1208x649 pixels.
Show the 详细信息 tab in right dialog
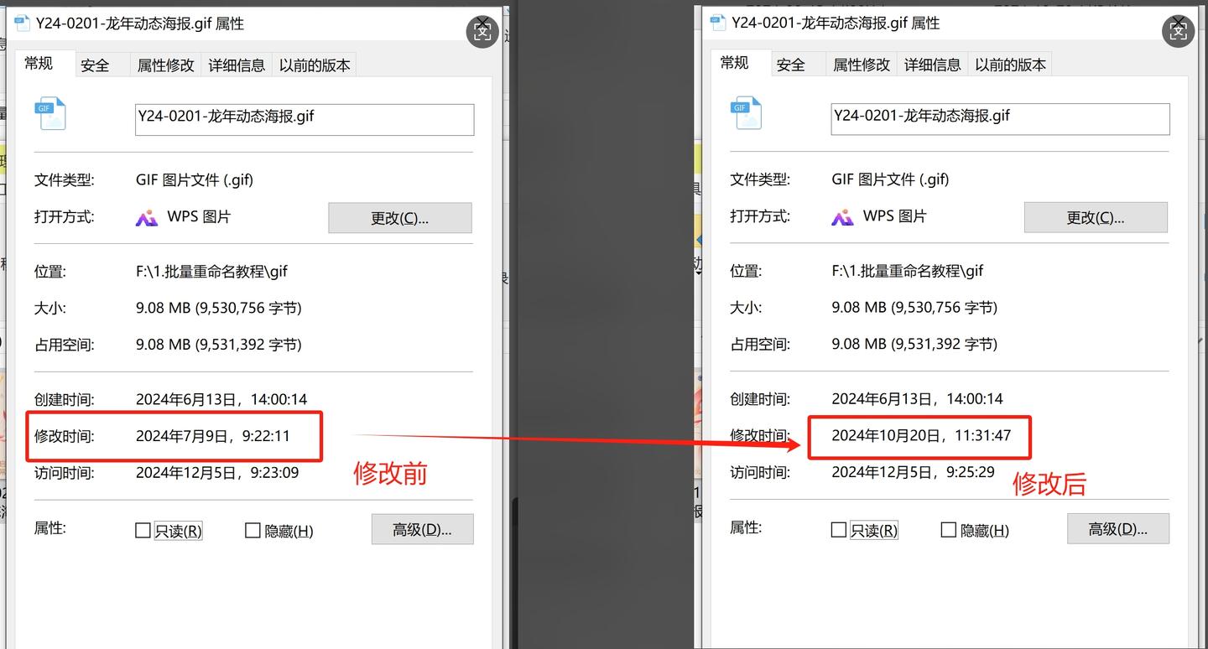(933, 64)
